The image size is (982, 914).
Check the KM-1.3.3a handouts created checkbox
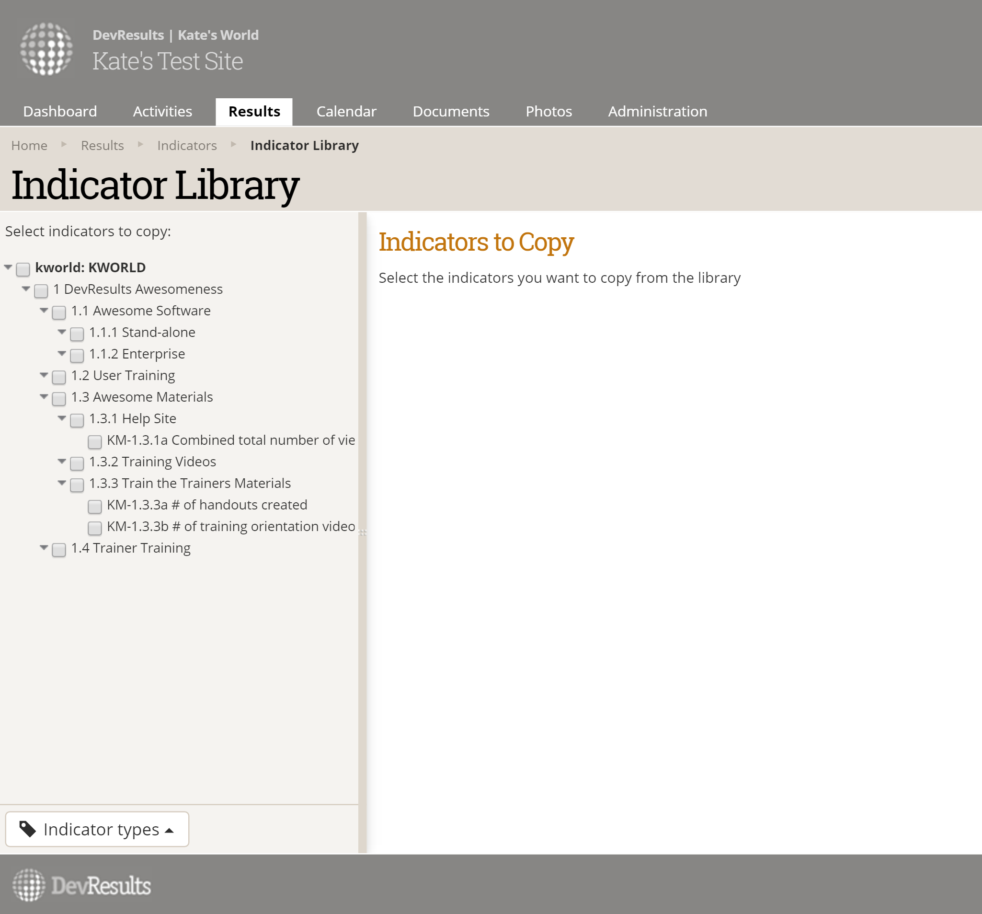coord(95,506)
